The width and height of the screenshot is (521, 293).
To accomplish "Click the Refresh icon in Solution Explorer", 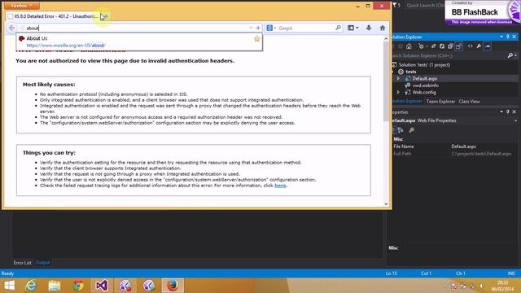I will point(442,46).
